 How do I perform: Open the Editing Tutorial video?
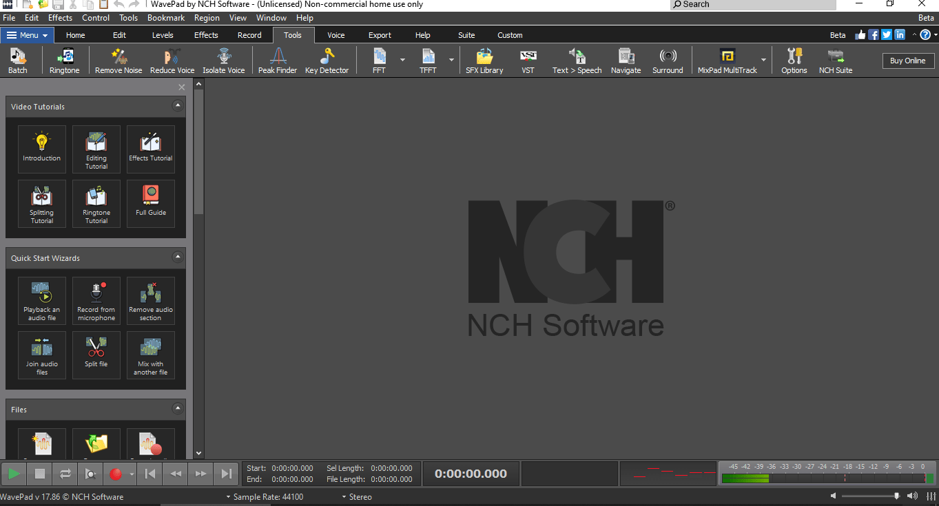[96, 149]
